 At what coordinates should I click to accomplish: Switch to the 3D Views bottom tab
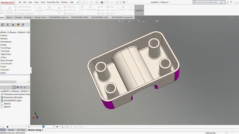(21, 130)
